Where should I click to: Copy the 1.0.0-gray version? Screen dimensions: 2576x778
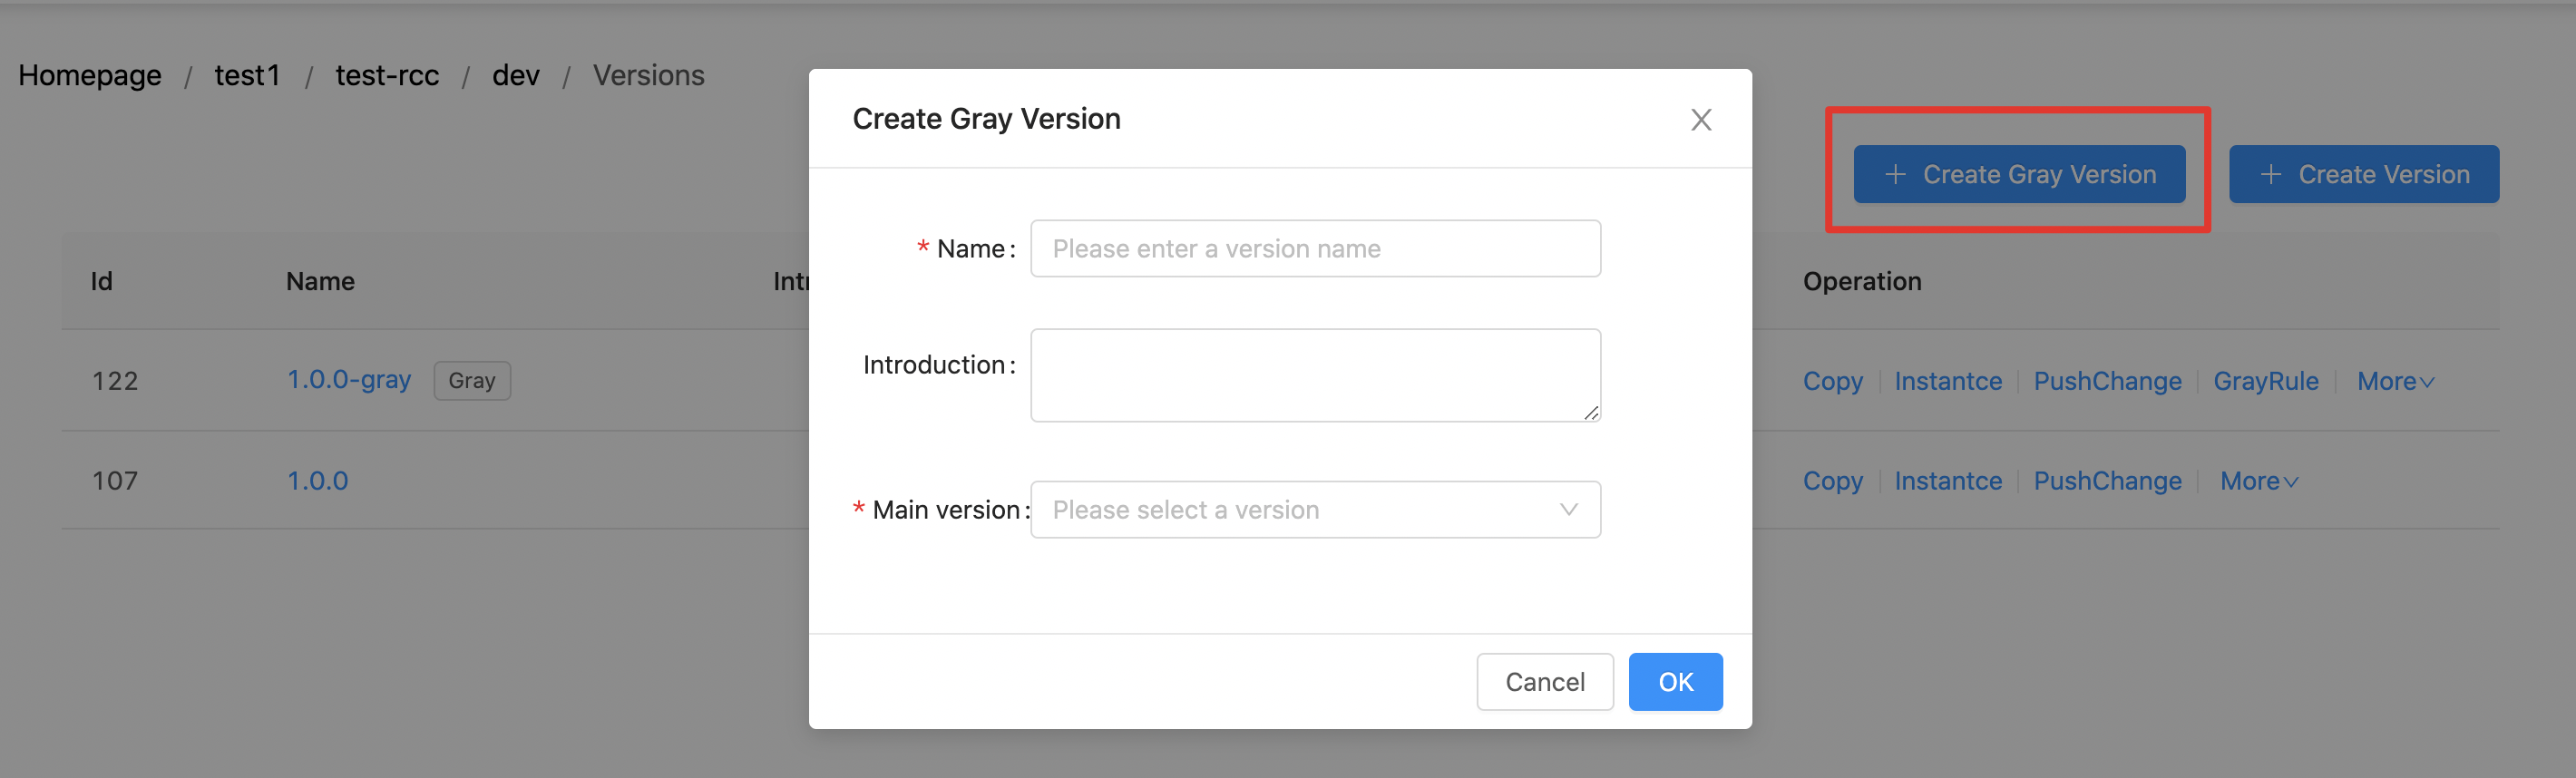(1832, 381)
